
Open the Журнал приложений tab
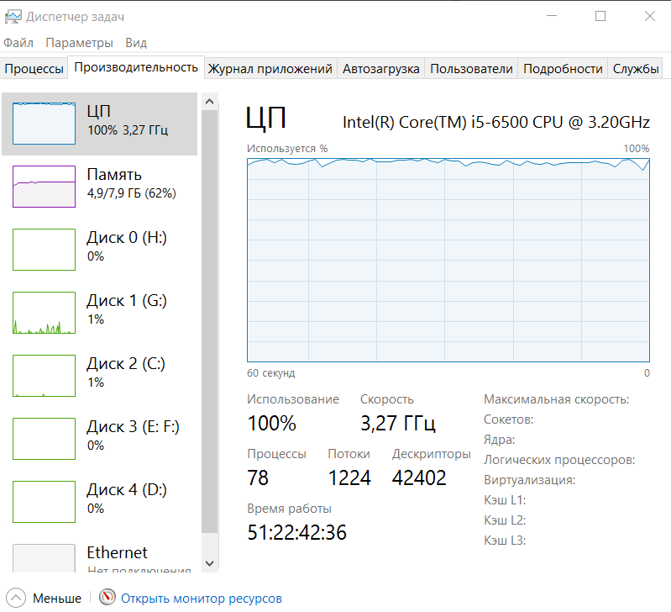(270, 69)
